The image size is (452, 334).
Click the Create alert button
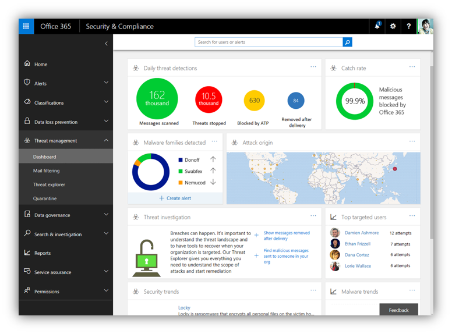[x=175, y=198]
